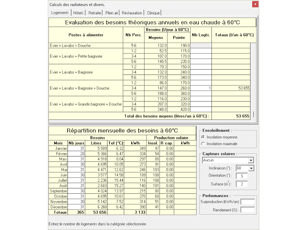
Task: Select Nb Logts cell for Baignoire + Douche 3-4
Action: (x=201, y=88)
